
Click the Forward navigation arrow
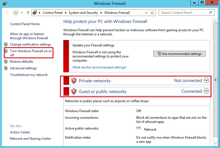click(15, 13)
